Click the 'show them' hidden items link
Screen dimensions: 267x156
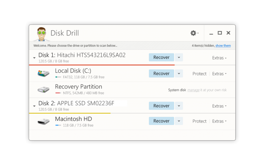point(223,45)
